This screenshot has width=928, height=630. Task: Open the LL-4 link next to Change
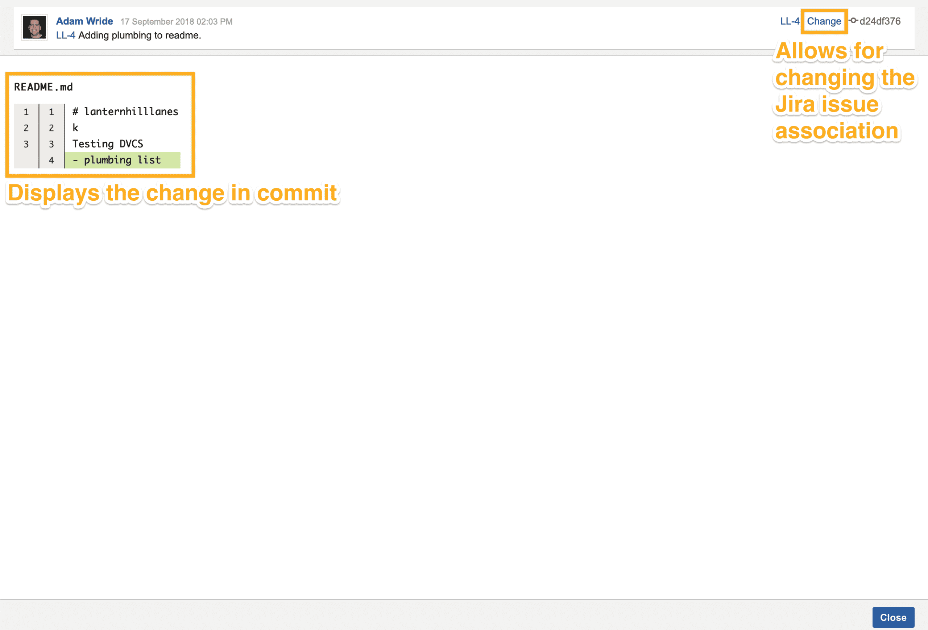(x=790, y=21)
